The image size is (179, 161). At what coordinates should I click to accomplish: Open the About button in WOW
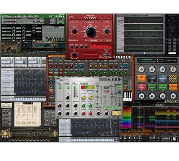(102, 18)
